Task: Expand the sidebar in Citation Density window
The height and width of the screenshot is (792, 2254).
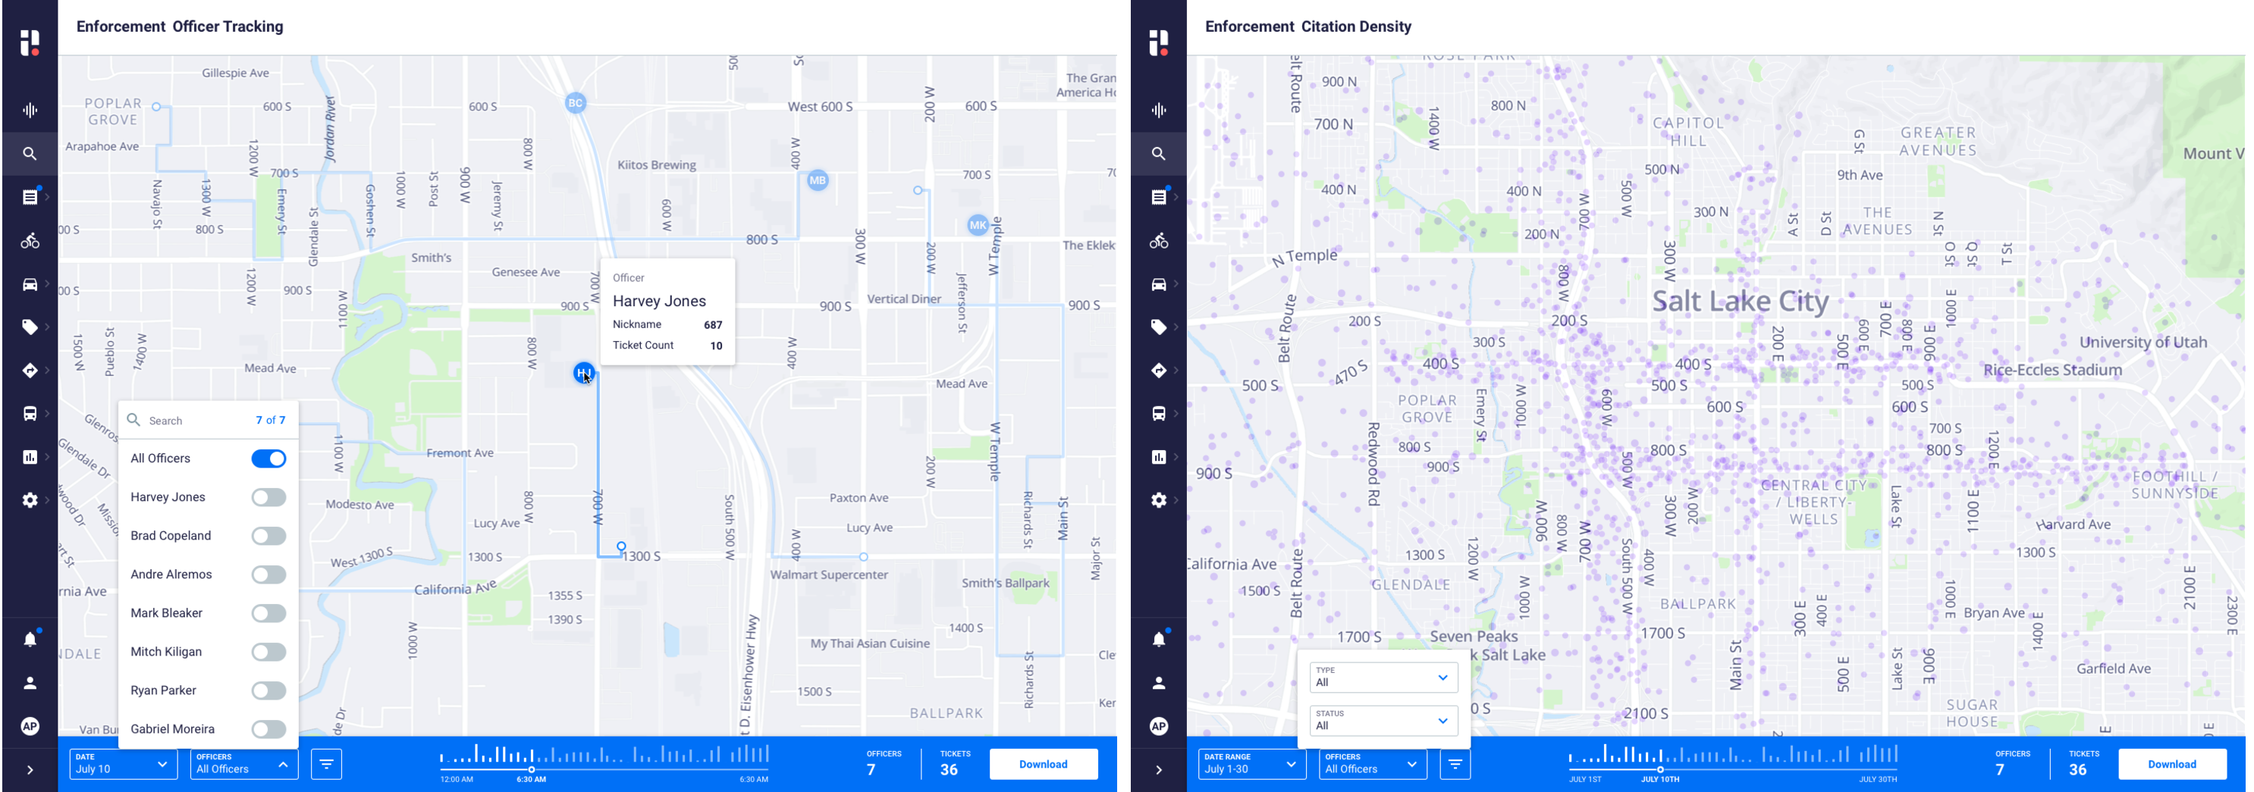Action: [1159, 770]
